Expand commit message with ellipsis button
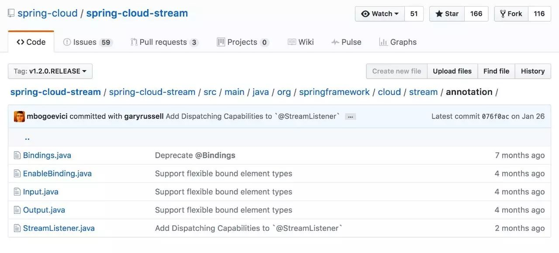This screenshot has height=253, width=559. tap(350, 117)
